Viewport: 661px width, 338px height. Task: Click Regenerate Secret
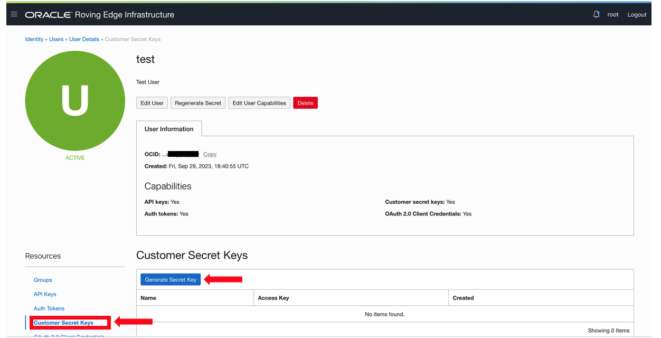point(197,102)
